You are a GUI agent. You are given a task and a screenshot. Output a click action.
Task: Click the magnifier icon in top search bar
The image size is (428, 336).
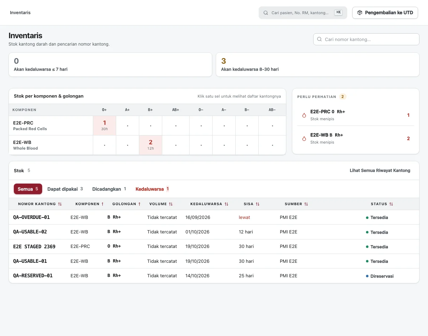(266, 13)
